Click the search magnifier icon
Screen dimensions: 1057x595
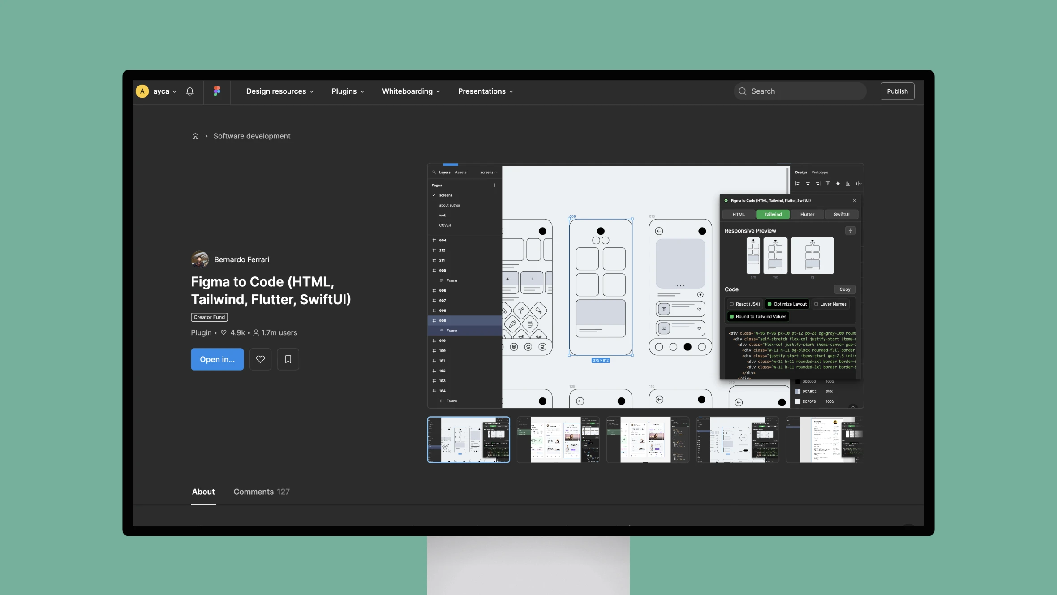point(743,91)
